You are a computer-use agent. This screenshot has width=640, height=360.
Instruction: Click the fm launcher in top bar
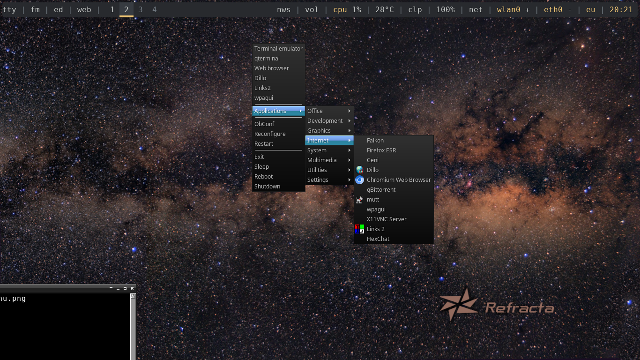point(35,9)
